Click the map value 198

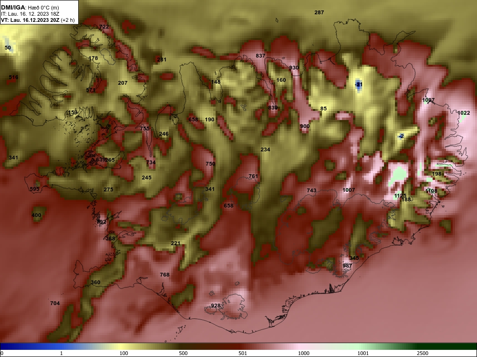(436, 174)
